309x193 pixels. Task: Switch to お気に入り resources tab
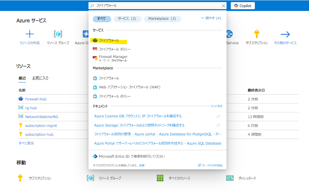(40, 78)
